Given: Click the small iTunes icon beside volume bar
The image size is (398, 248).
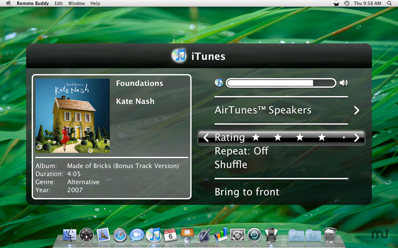Looking at the screenshot, I should 219,83.
